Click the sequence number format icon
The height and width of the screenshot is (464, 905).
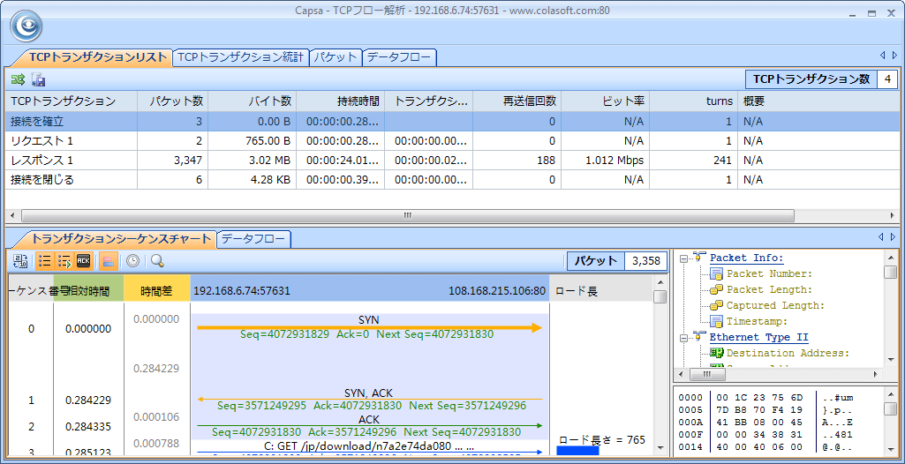(21, 261)
